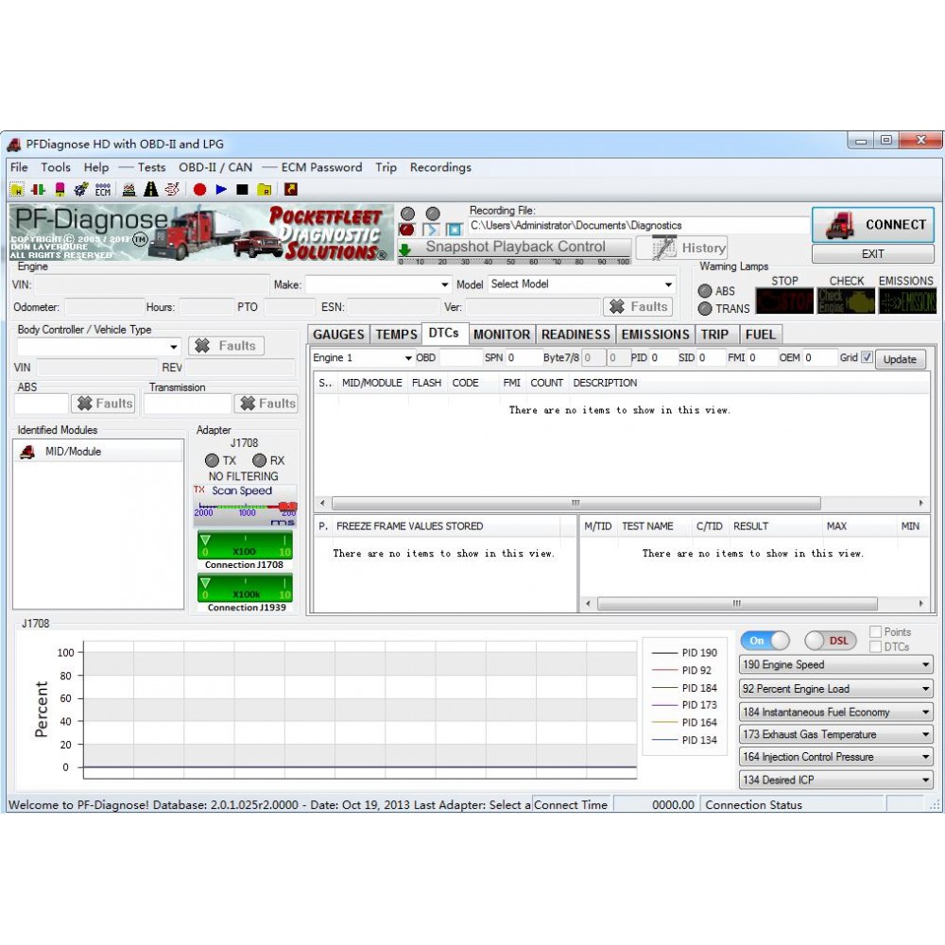Click the ABS warning lamp indicator
The image size is (945, 945).
tap(705, 291)
